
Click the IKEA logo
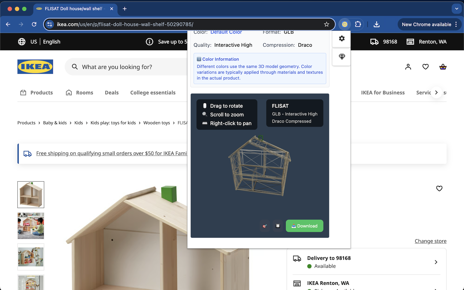tap(35, 67)
